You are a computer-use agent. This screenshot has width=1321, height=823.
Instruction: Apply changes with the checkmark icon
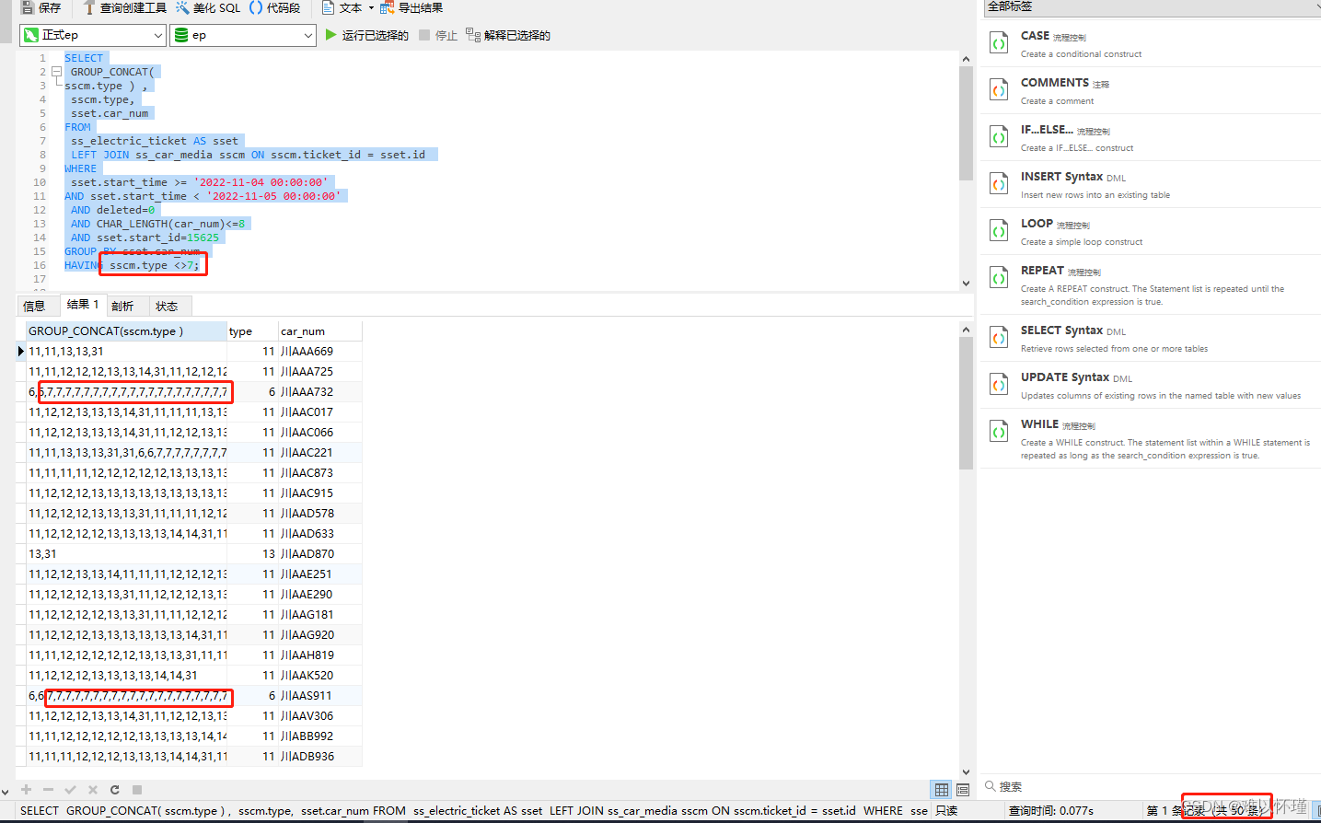70,790
